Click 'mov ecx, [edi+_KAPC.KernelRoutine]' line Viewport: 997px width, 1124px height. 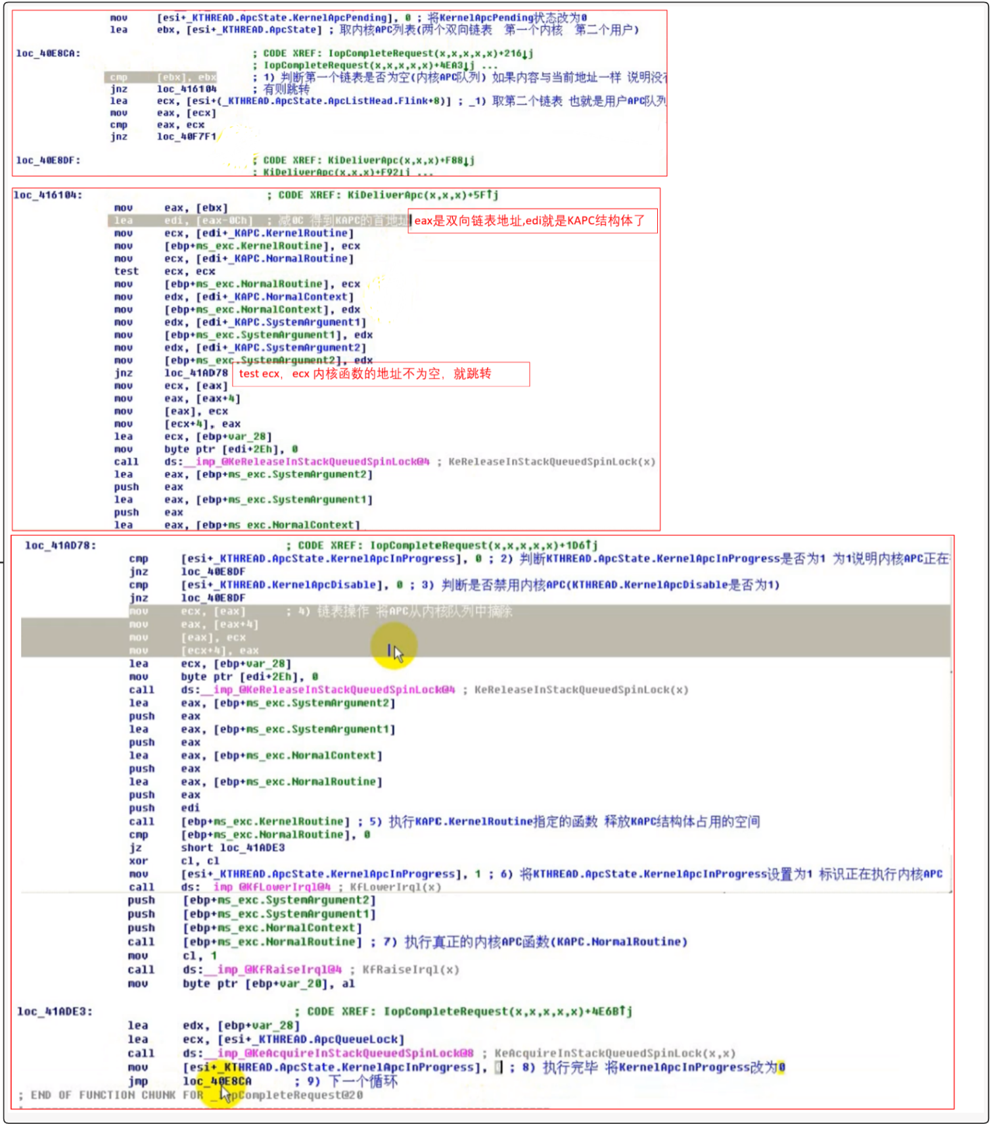tap(234, 233)
